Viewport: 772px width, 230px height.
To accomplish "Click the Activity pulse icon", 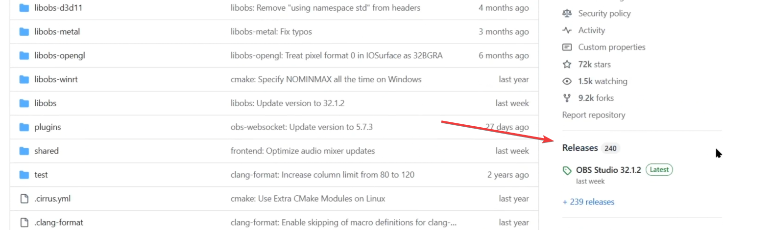I will coord(567,30).
